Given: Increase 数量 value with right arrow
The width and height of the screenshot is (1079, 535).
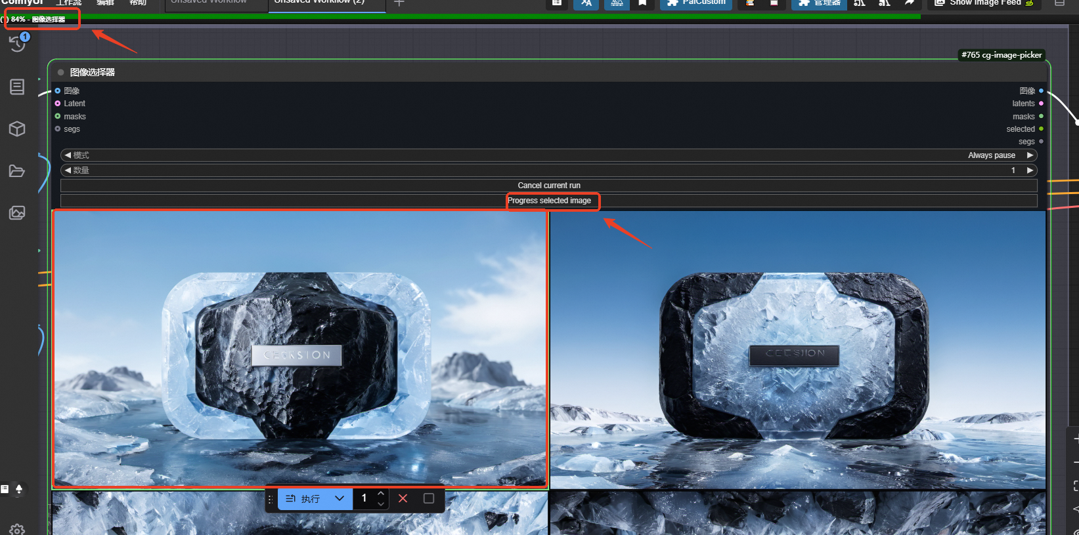Looking at the screenshot, I should coord(1030,170).
